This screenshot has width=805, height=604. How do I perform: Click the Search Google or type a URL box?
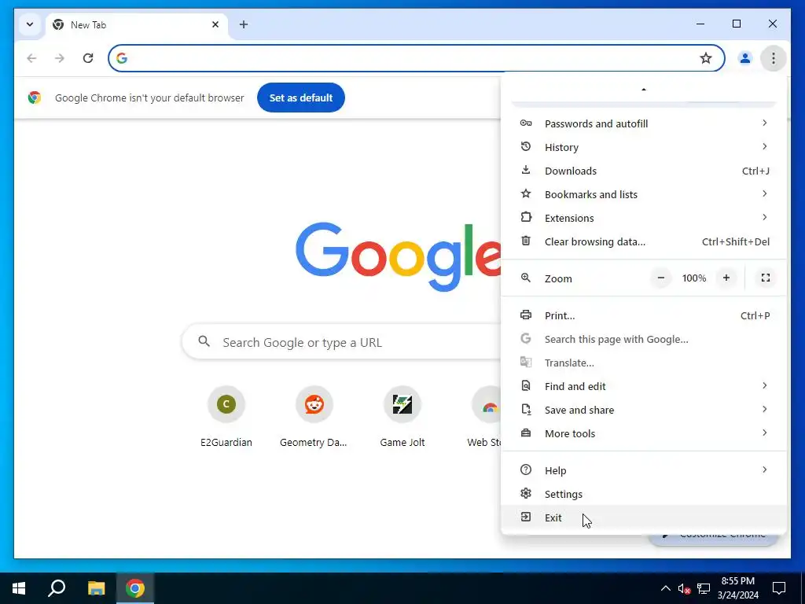point(341,342)
